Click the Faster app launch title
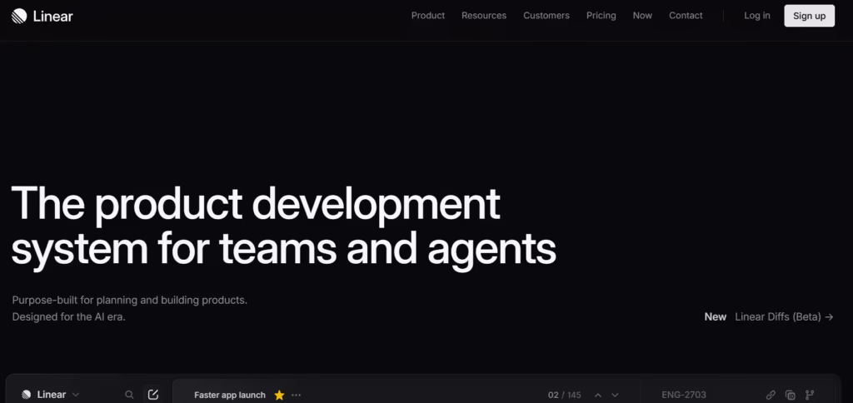853x403 pixels. 230,395
